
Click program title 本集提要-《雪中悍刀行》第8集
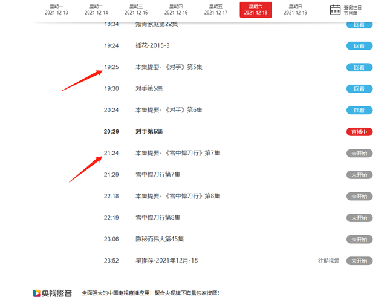tap(178, 196)
